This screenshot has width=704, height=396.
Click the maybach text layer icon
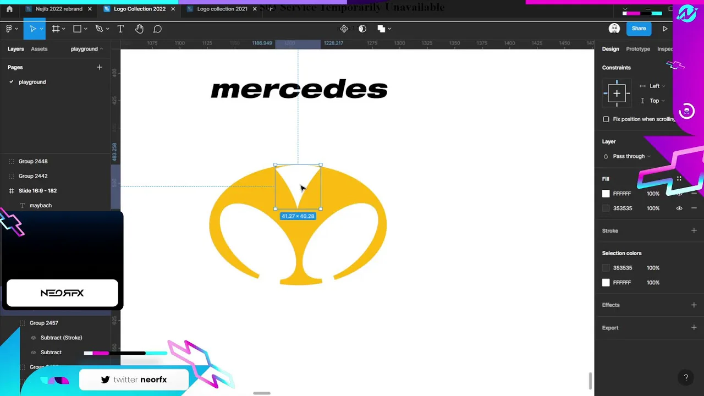[23, 205]
